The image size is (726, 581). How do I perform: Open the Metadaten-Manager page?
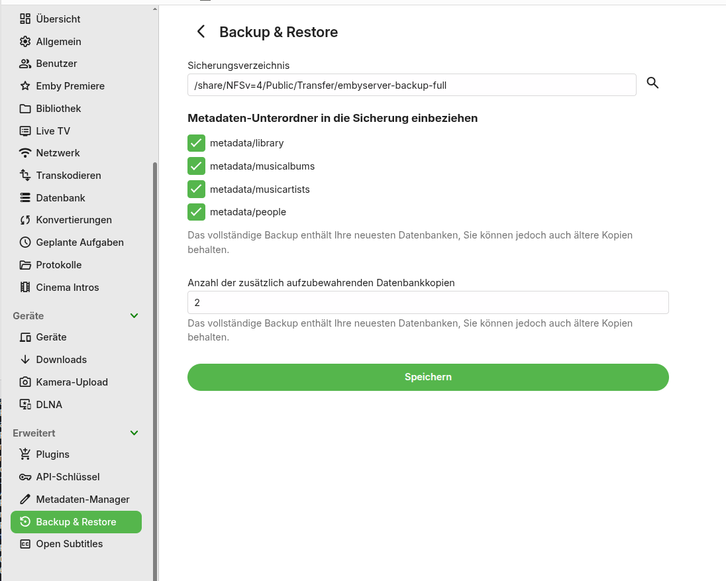pos(83,500)
